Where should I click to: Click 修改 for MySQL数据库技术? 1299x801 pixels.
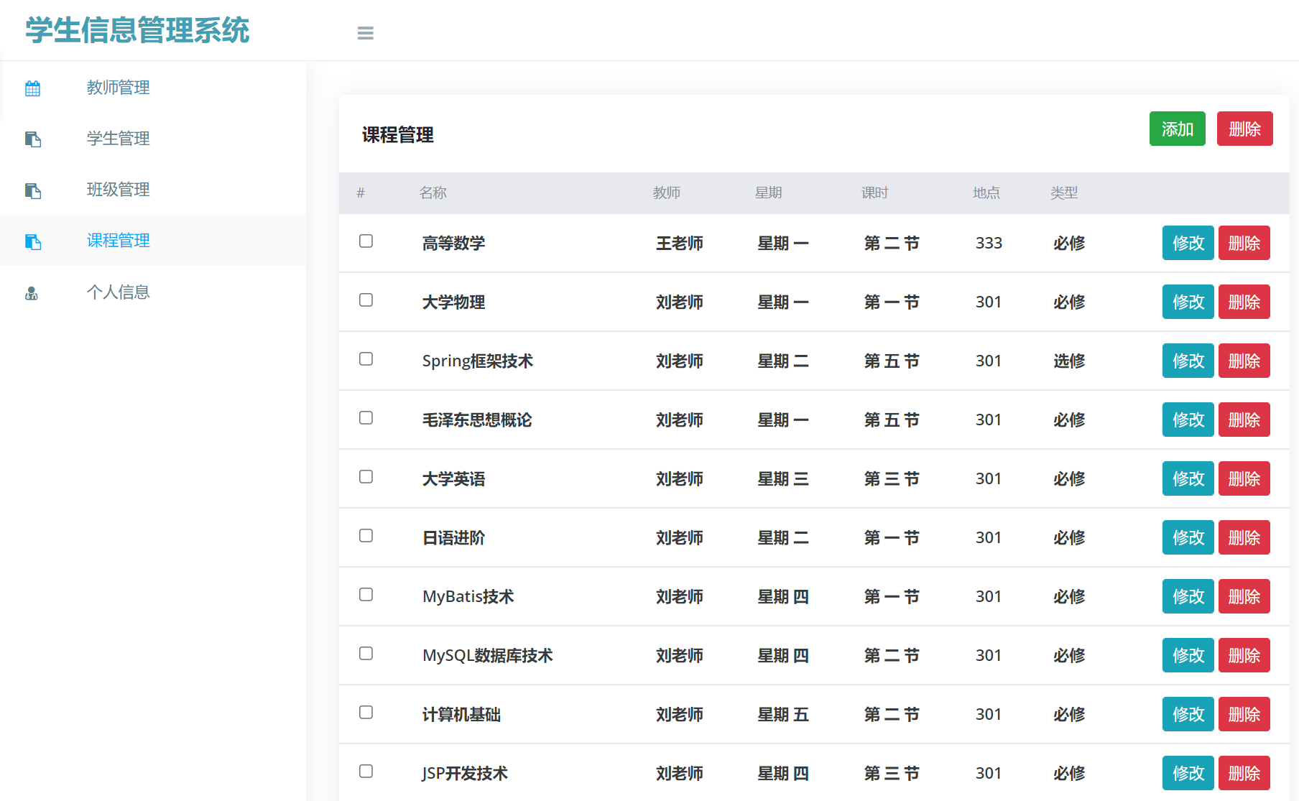tap(1188, 655)
